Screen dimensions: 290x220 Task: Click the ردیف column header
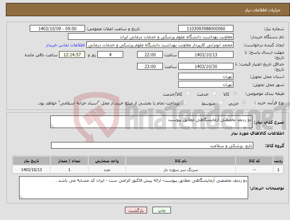278,161
